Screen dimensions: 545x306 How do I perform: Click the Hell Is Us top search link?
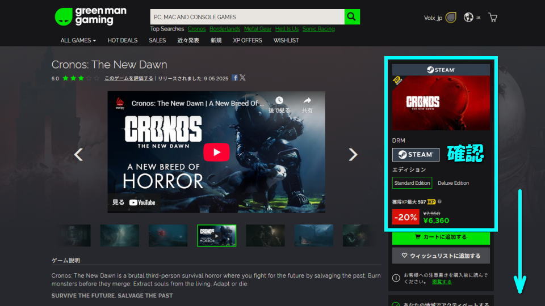tap(287, 29)
